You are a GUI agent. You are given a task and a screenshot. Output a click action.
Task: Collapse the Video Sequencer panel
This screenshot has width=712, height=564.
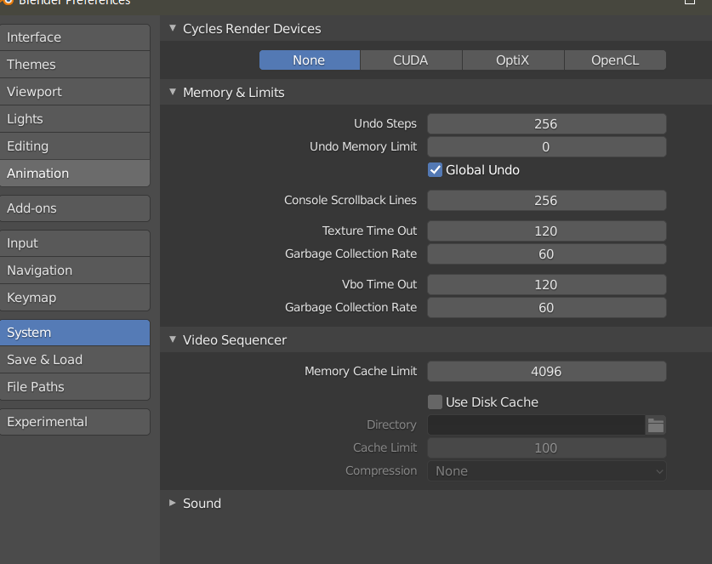click(x=173, y=339)
